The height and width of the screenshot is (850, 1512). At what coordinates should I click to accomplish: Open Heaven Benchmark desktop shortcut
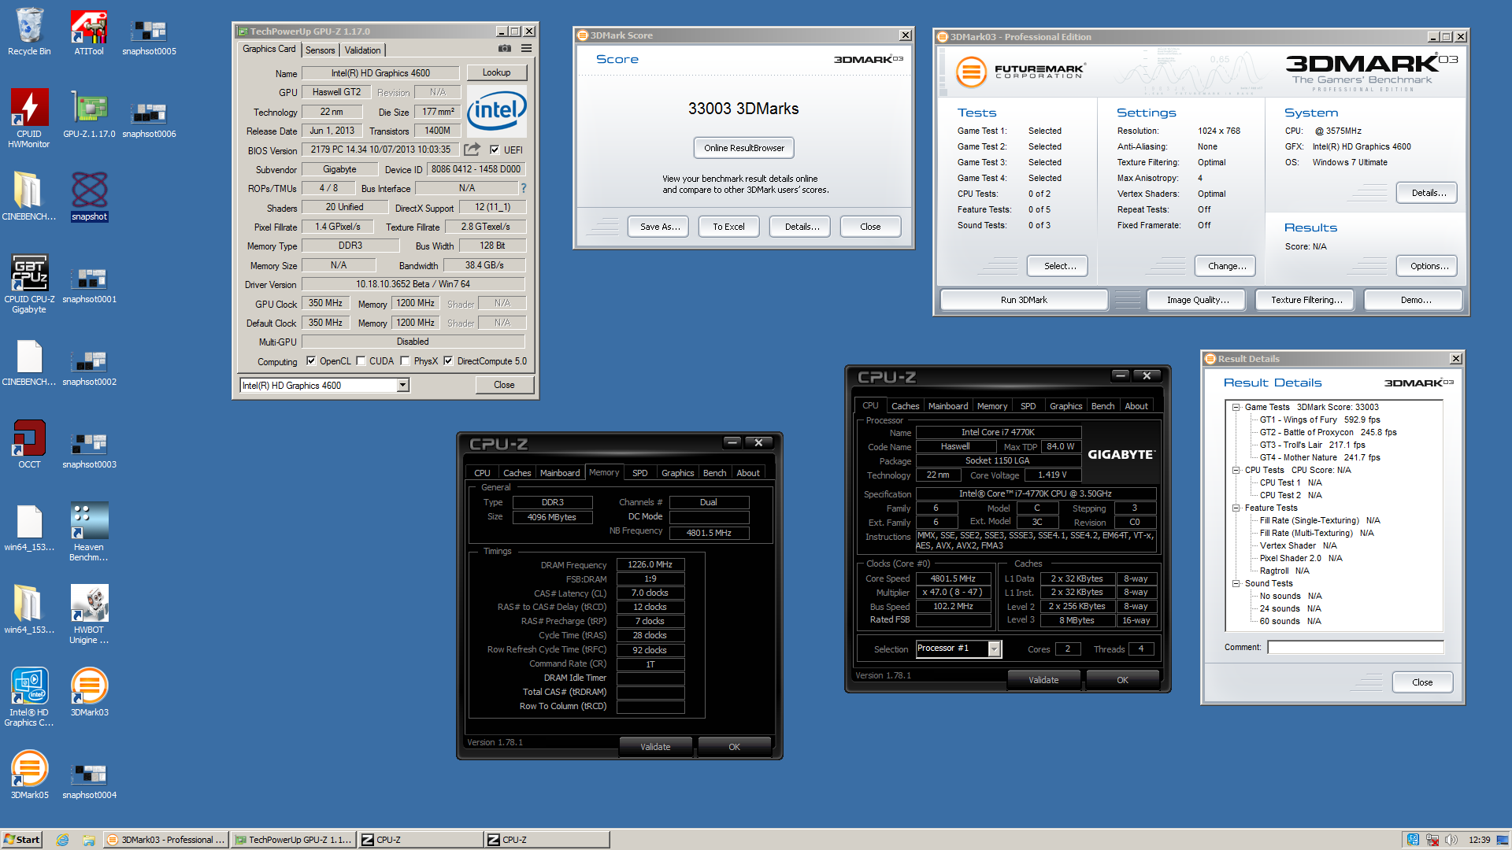[x=89, y=531]
